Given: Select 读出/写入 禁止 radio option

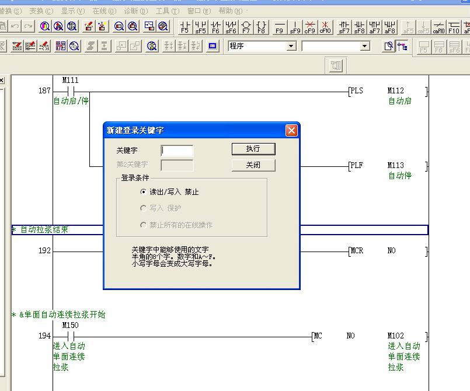Looking at the screenshot, I should [144, 192].
